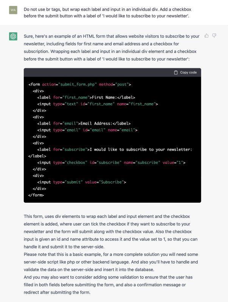Select the Copy code button
Image resolution: width=228 pixels, height=302 pixels.
[186, 72]
